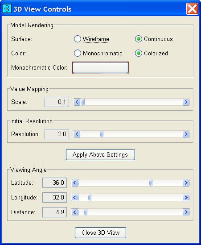Select the Continuous surface option
This screenshot has height=245, width=201.
pos(139,39)
